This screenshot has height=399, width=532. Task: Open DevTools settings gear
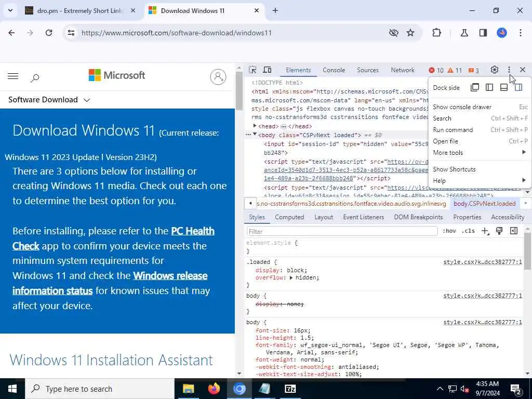click(495, 70)
